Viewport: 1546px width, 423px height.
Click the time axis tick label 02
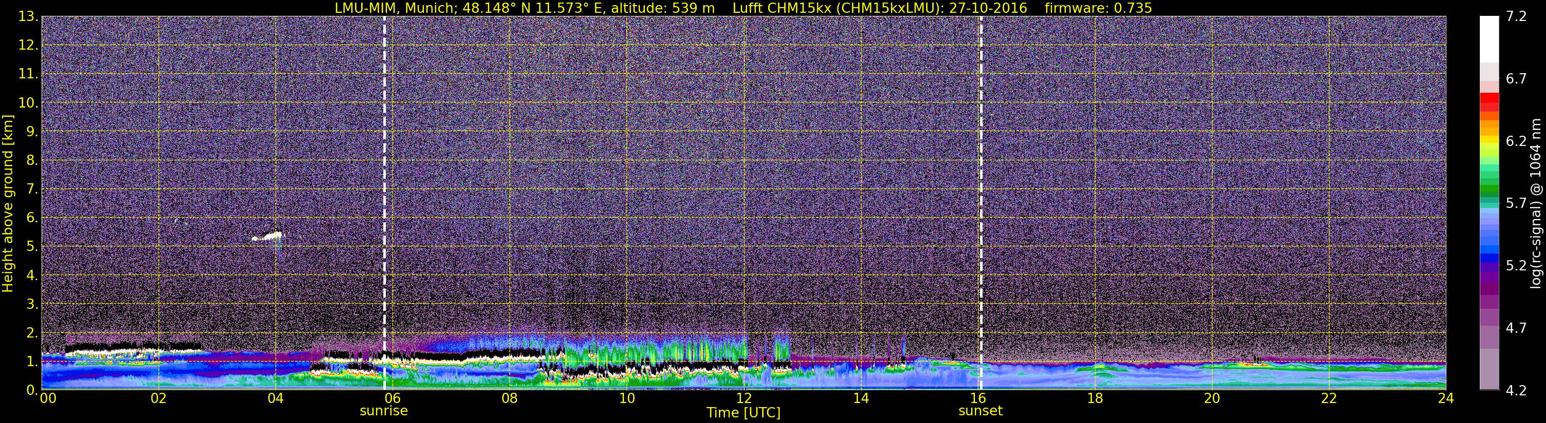pyautogui.click(x=159, y=398)
